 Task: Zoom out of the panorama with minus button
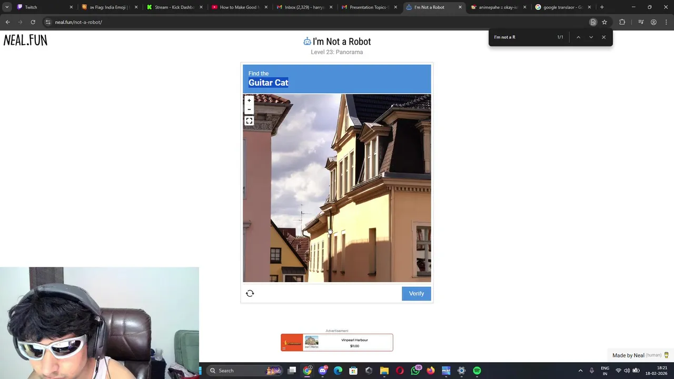(x=249, y=109)
